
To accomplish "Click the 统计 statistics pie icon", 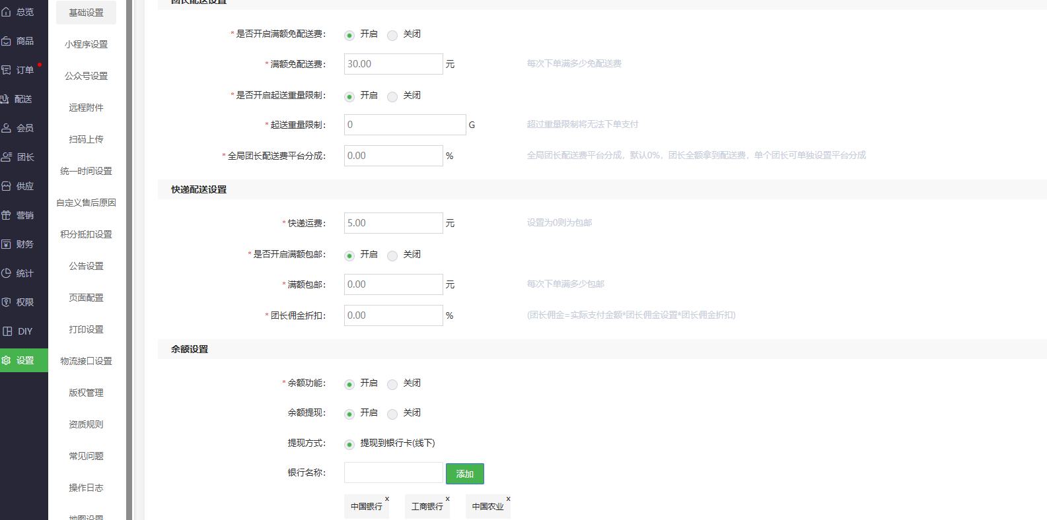I will point(6,273).
